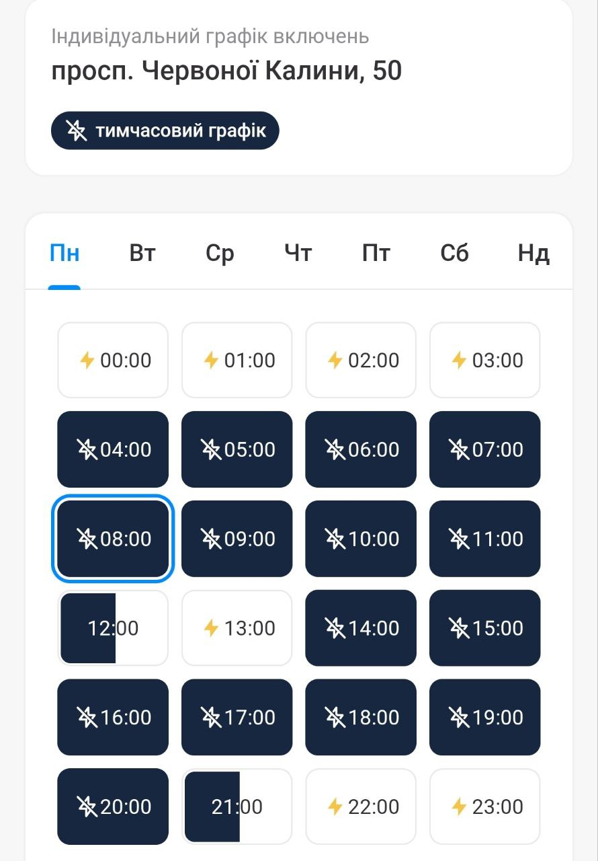Viewport: 598px width, 861px height.
Task: Choose the 15:00 outage hour tile
Action: pyautogui.click(x=485, y=628)
